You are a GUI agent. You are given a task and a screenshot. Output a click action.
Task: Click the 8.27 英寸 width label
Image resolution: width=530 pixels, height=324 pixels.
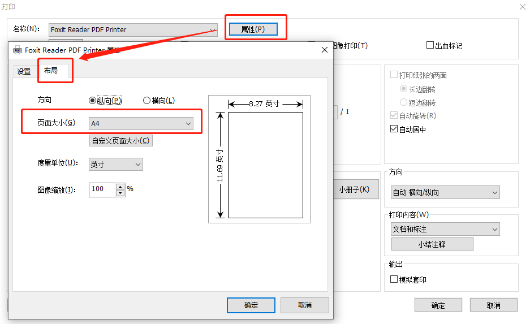point(264,103)
